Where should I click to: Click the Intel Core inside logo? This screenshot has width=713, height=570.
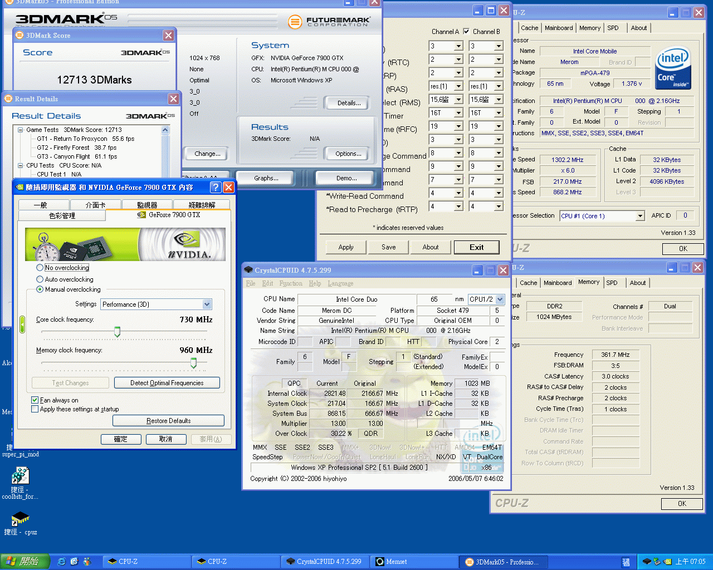673,69
